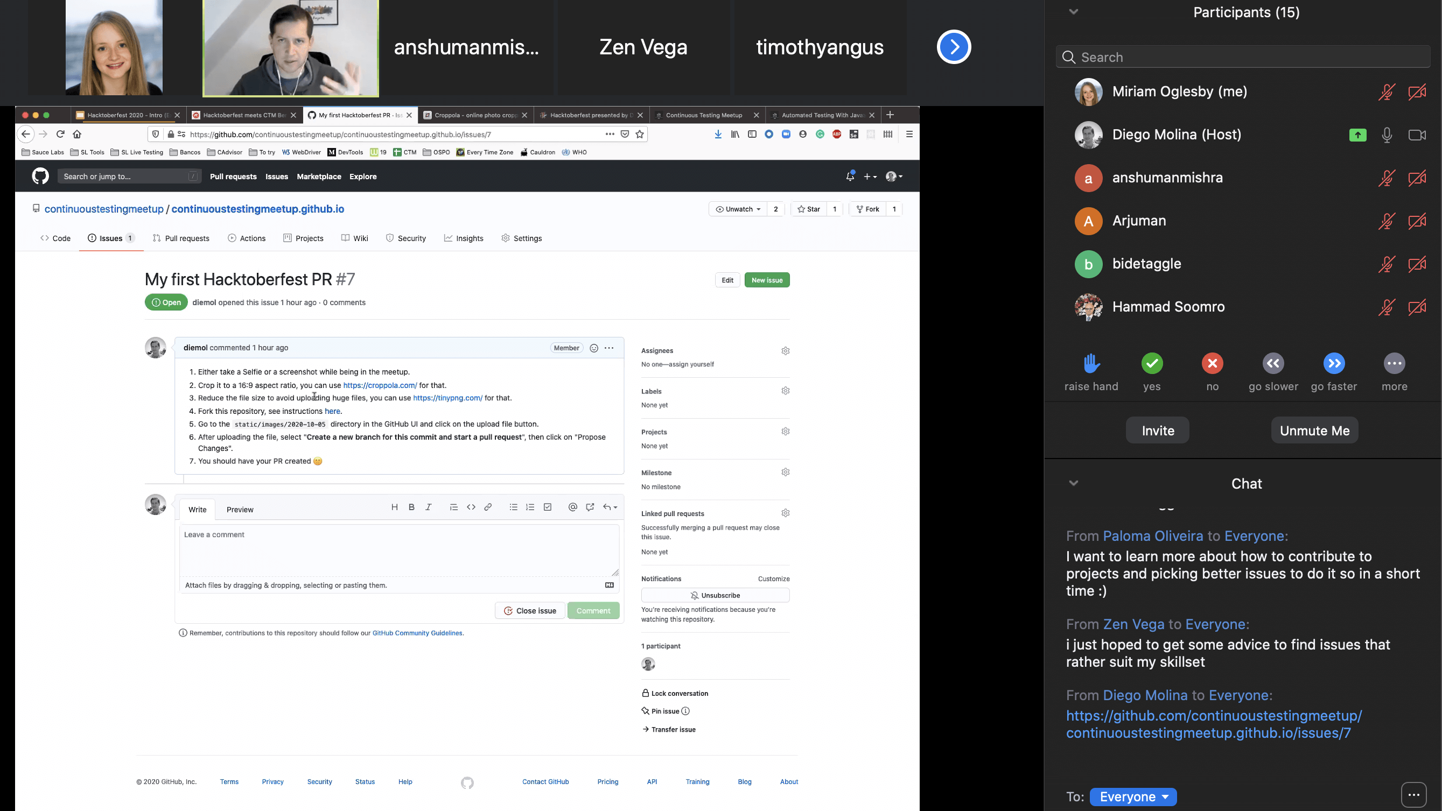Open the Insights tab
The height and width of the screenshot is (811, 1442).
coord(464,238)
